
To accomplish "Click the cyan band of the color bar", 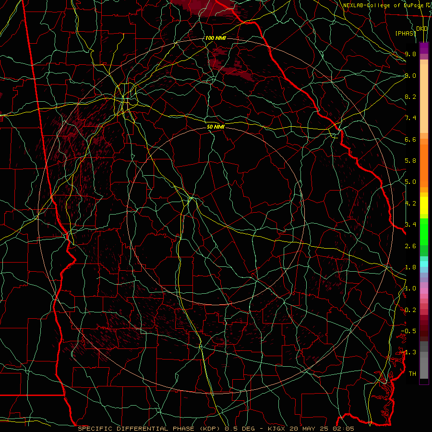I will point(424,264).
